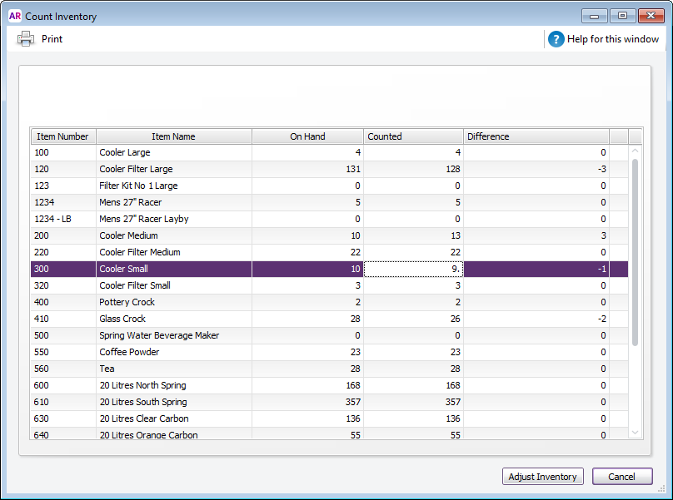Select the Pottery Crock item name
673x500 pixels.
point(127,302)
